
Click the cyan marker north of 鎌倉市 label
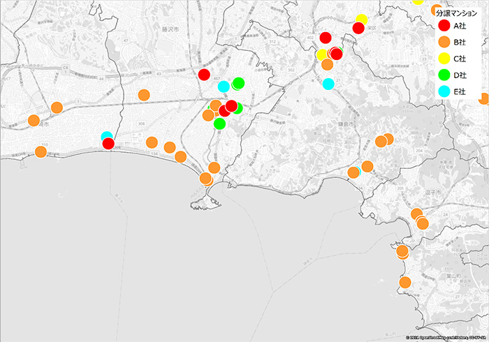pyautogui.click(x=328, y=84)
